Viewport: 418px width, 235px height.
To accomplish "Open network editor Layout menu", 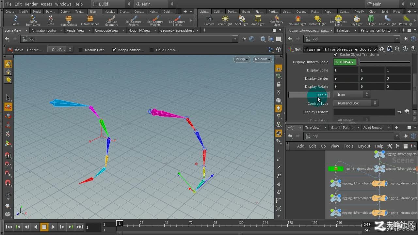I will point(364,146).
